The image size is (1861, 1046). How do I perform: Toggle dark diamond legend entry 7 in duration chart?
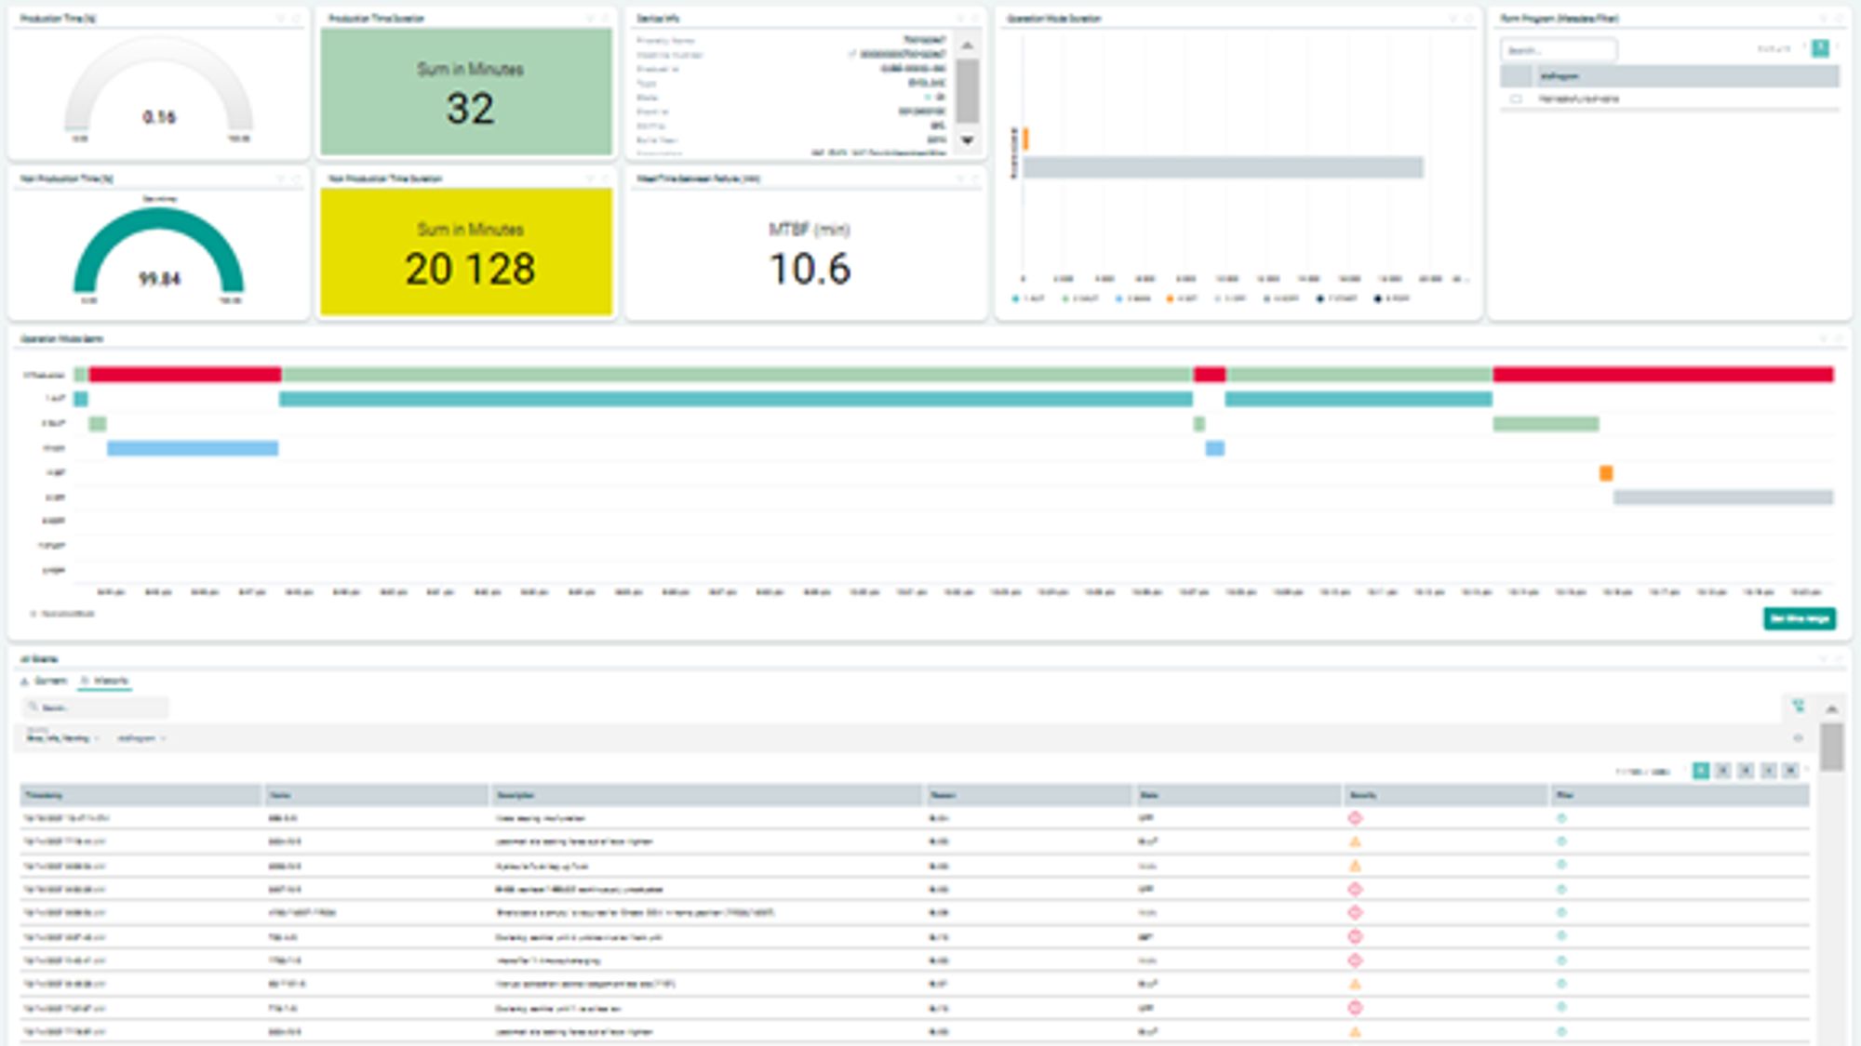1336,298
